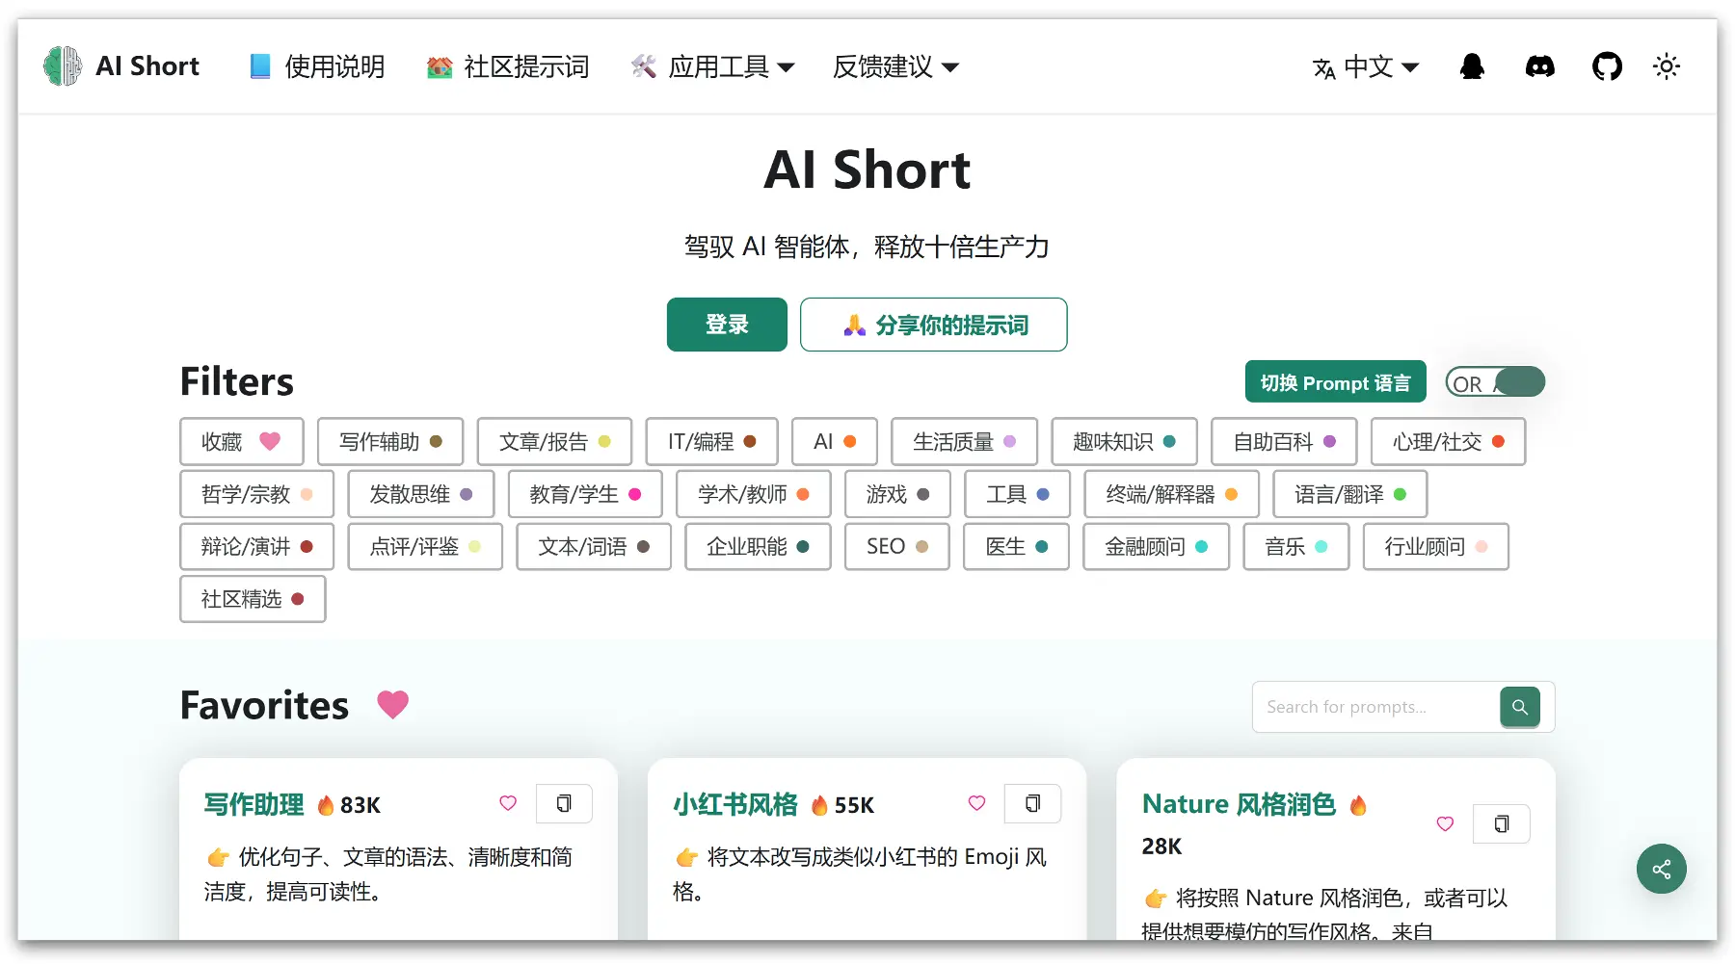Image resolution: width=1735 pixels, height=964 pixels.
Task: Toggle the 写作辅助 filter tag
Action: pos(390,442)
